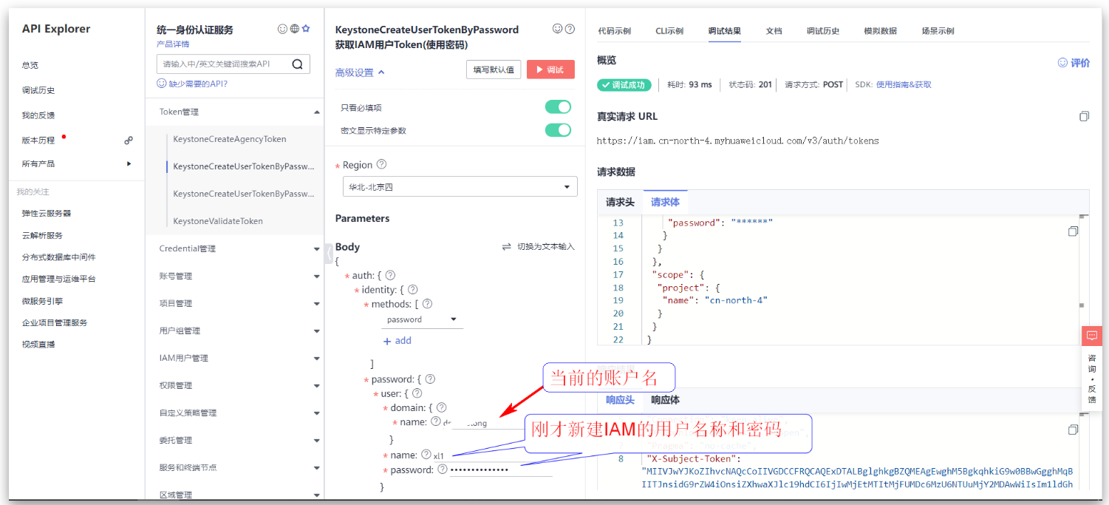Click help icon beside password object
The image size is (1109, 505).
430,379
